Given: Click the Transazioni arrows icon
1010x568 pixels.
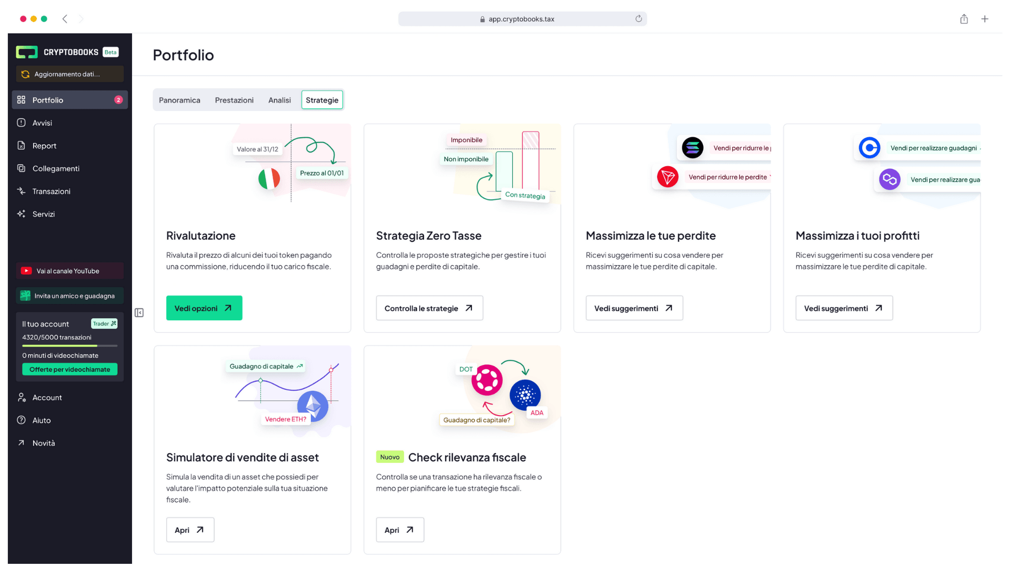Looking at the screenshot, I should [x=21, y=191].
